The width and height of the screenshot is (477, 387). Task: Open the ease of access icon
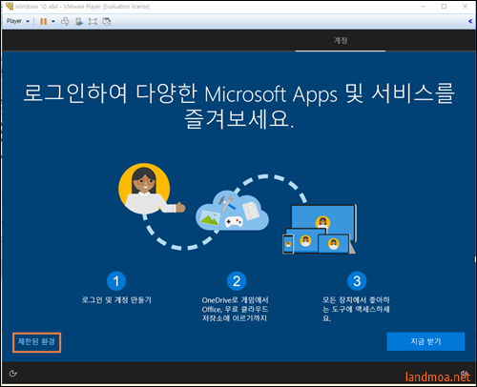tap(12, 374)
